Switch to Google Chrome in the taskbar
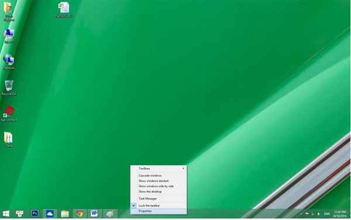351x220 pixels. pyautogui.click(x=80, y=214)
